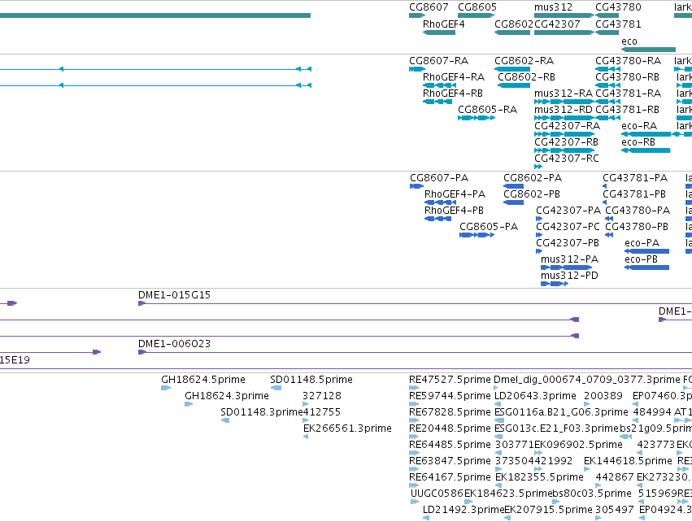Image resolution: width=692 pixels, height=522 pixels.
Task: Select the RE20448.5prime EST
Action: pyautogui.click(x=414, y=437)
